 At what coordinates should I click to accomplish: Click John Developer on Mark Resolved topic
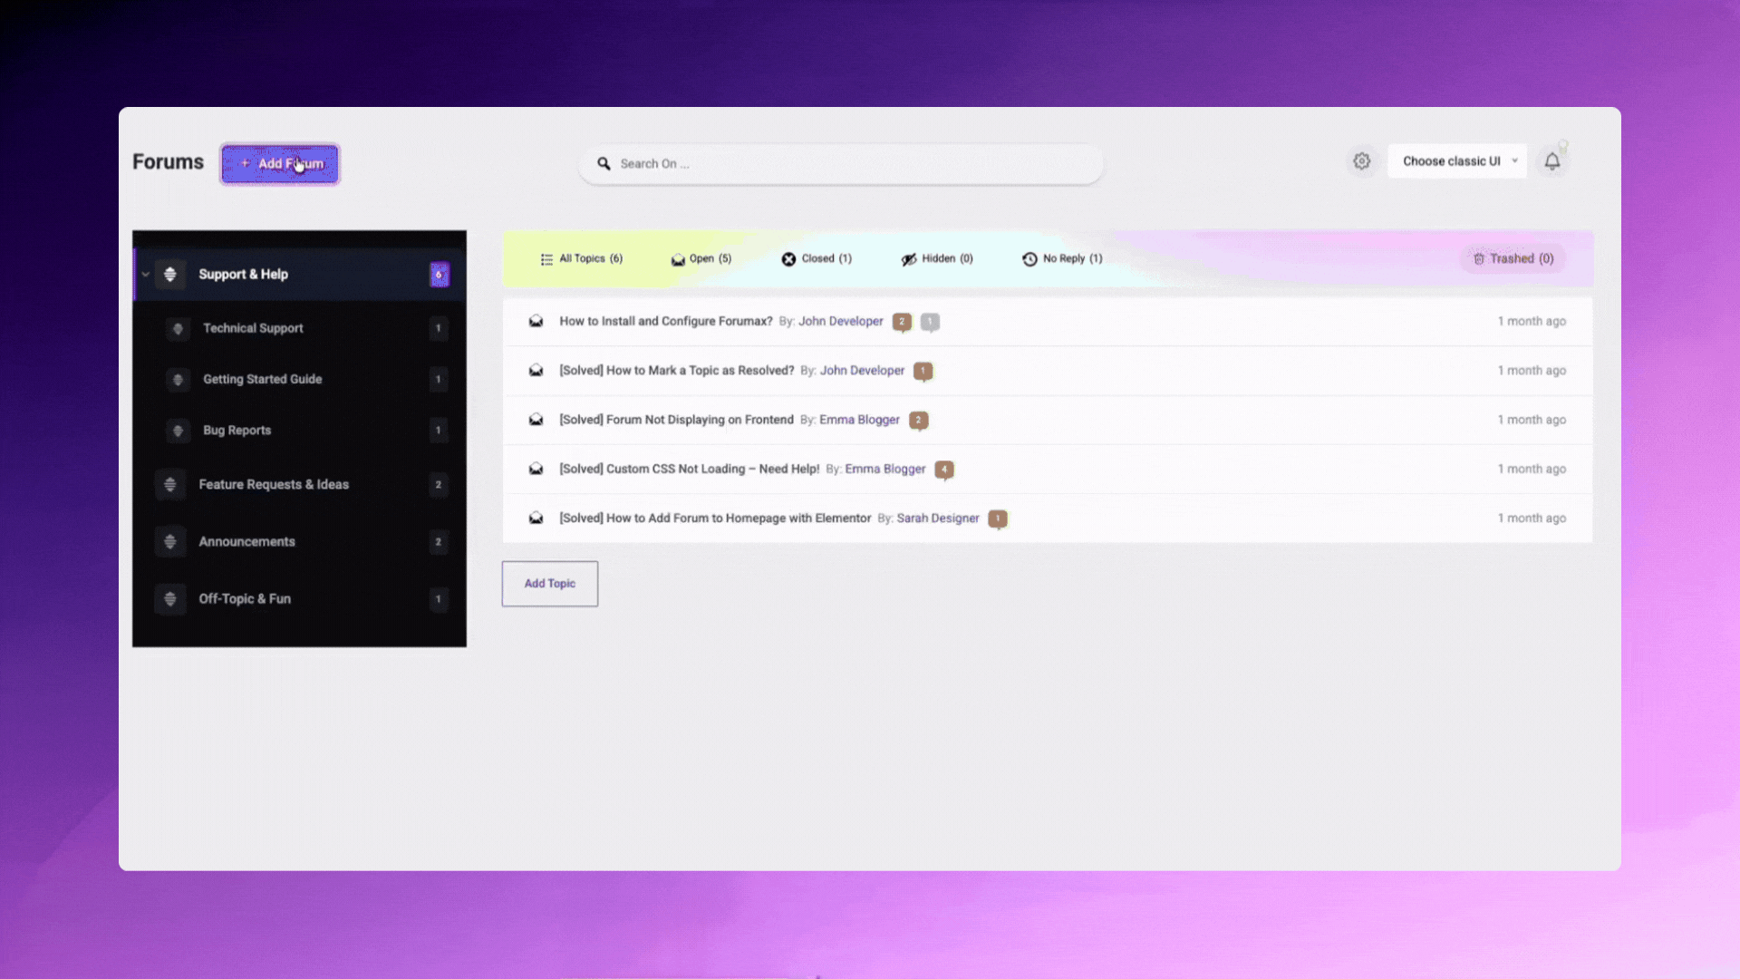862,371
